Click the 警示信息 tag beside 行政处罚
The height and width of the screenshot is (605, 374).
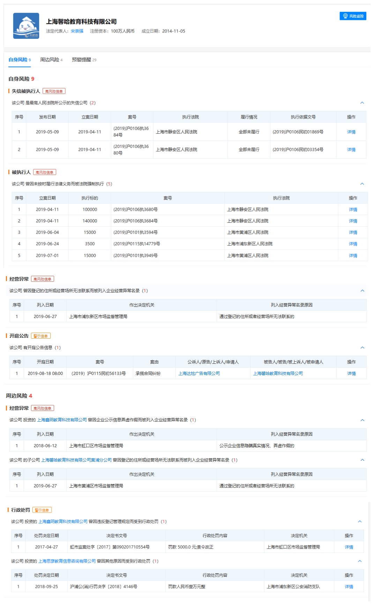(x=42, y=510)
